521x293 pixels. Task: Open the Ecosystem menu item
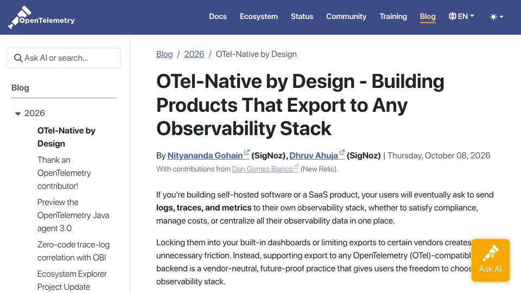pyautogui.click(x=259, y=16)
